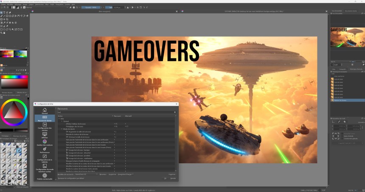Open Configuration de la tablette
Viewport: 365px width, 192px height.
(45, 158)
